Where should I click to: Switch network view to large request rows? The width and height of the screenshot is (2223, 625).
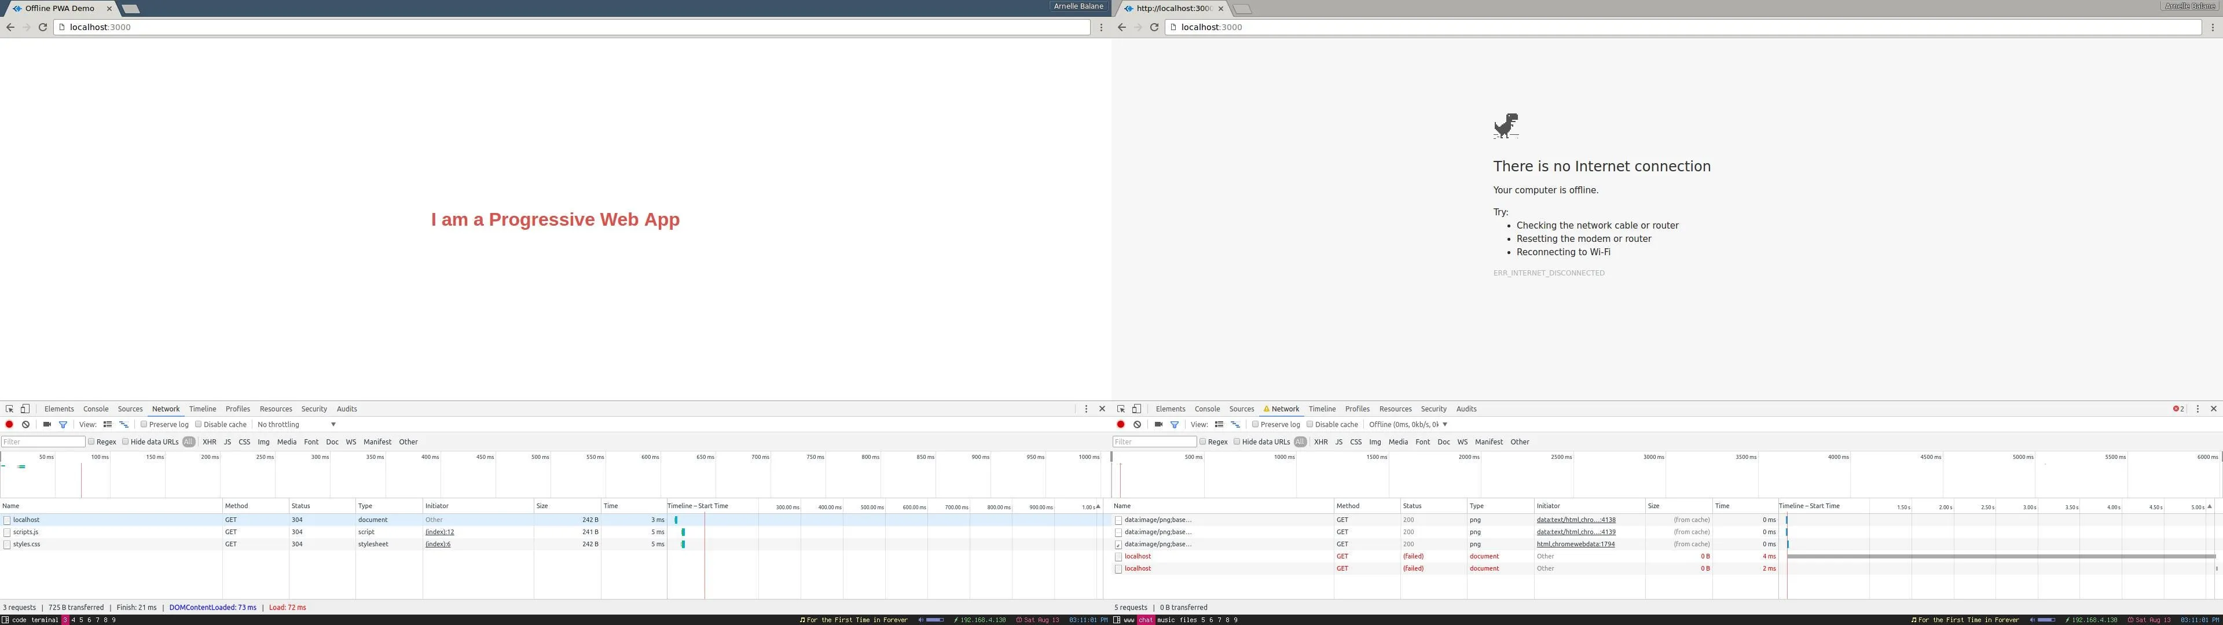click(107, 424)
